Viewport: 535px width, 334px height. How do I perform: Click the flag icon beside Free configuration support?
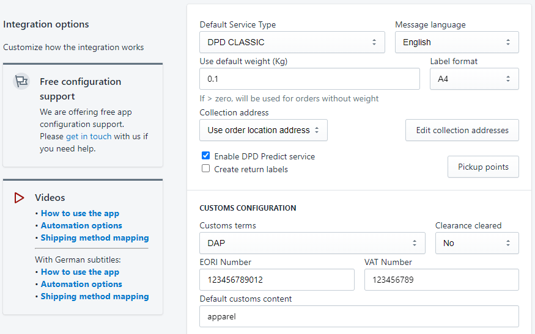click(21, 81)
